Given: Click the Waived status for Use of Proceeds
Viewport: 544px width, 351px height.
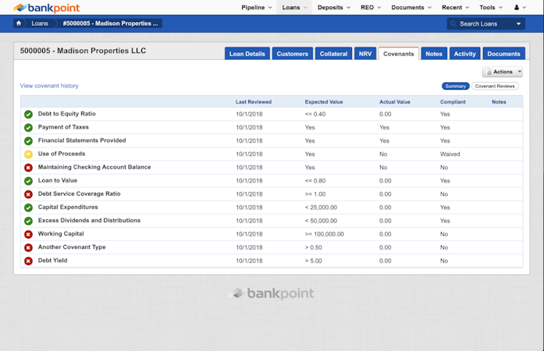Looking at the screenshot, I should (450, 154).
